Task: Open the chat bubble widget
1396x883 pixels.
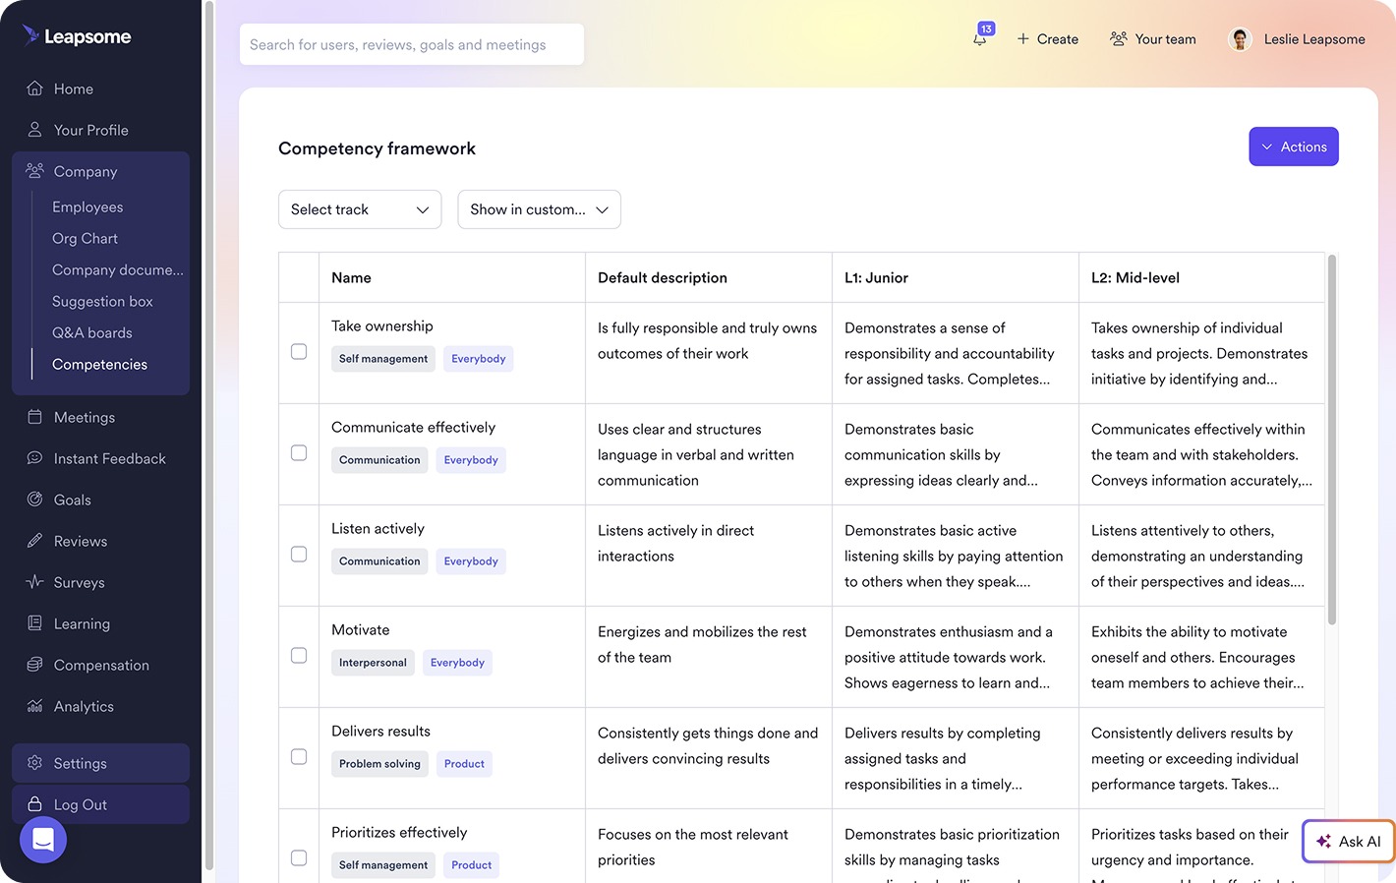Action: point(43,840)
